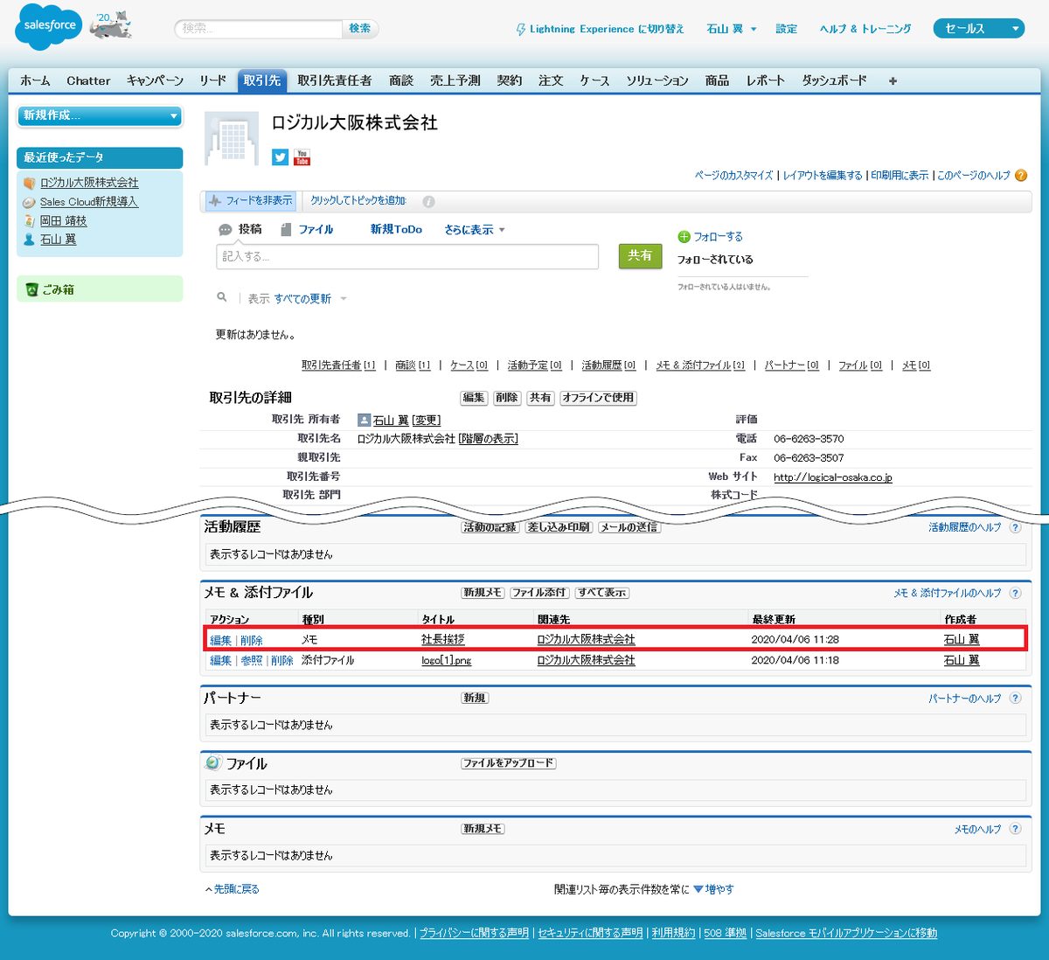The height and width of the screenshot is (960, 1049).
Task: Click the activity history help icon
Action: pyautogui.click(x=1015, y=527)
